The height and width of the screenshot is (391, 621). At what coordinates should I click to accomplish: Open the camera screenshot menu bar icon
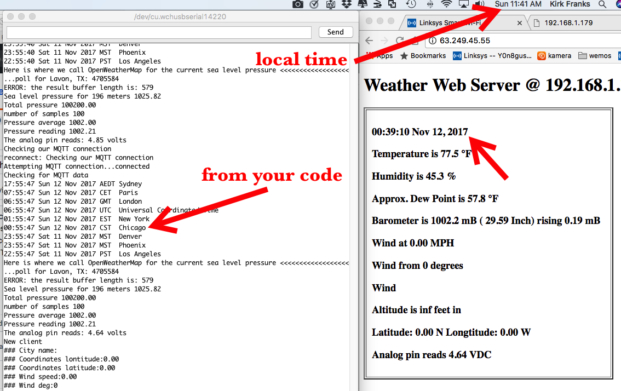click(298, 4)
